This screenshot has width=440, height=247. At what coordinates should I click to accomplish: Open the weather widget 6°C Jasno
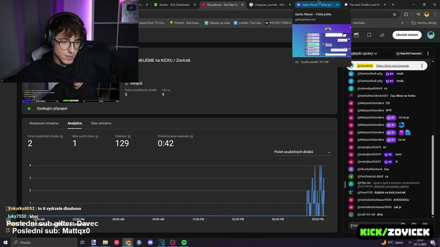[x=392, y=243]
